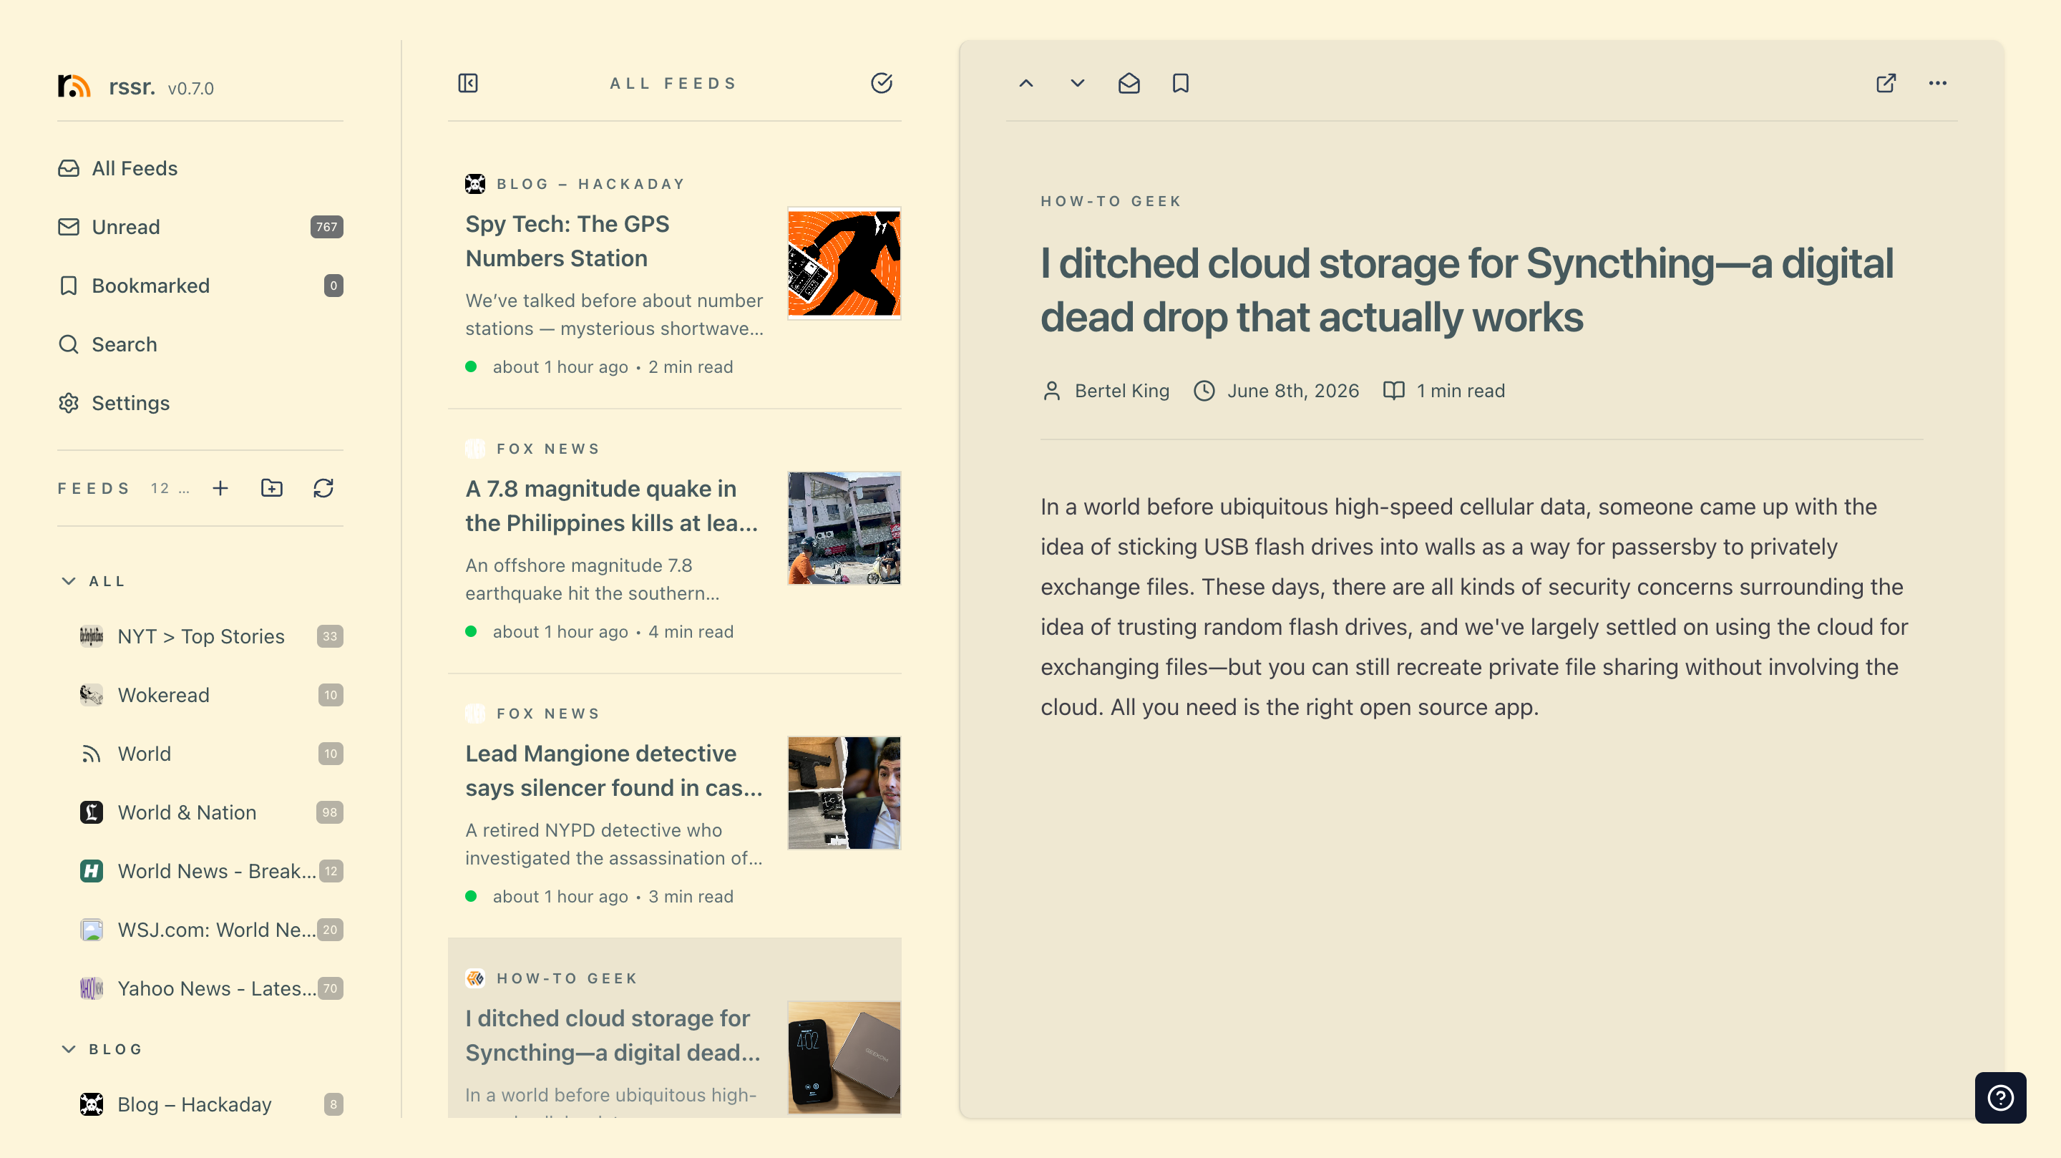The image size is (2061, 1158).
Task: Open Philippines 7.8 magnitude quake article
Action: point(674,540)
